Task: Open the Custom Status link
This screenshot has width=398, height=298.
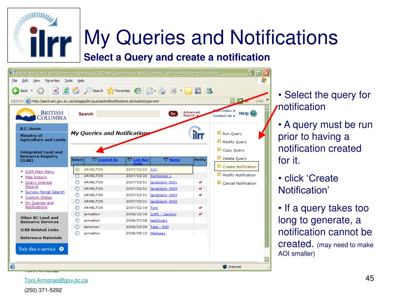Action: [x=38, y=197]
